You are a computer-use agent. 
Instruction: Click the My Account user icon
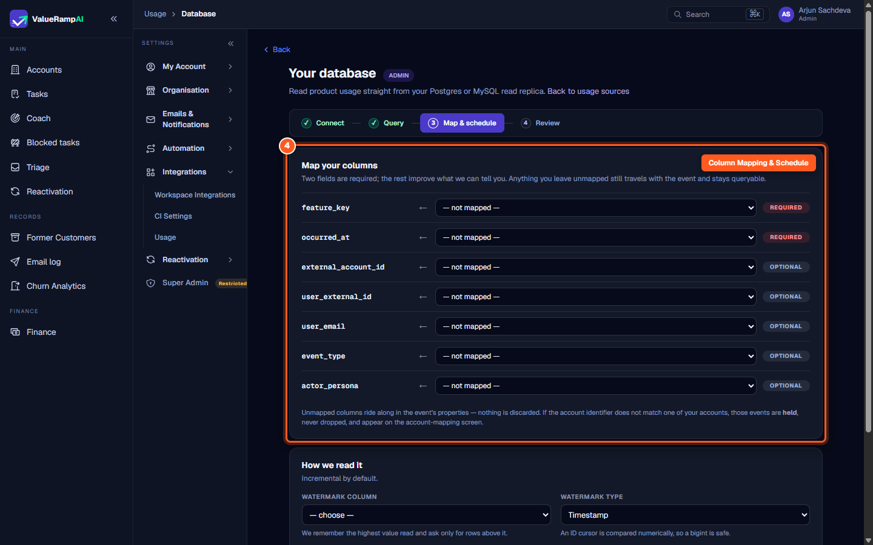point(150,67)
